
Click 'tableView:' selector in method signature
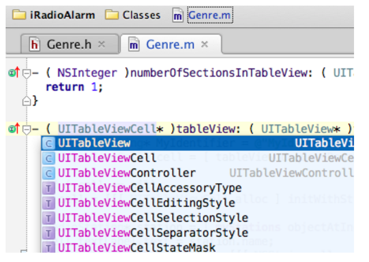tap(208, 129)
